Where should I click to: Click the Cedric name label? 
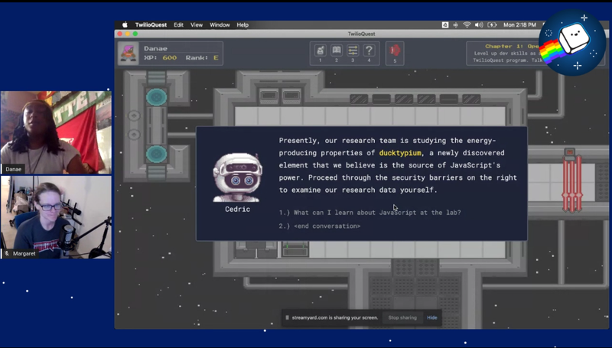click(x=237, y=210)
